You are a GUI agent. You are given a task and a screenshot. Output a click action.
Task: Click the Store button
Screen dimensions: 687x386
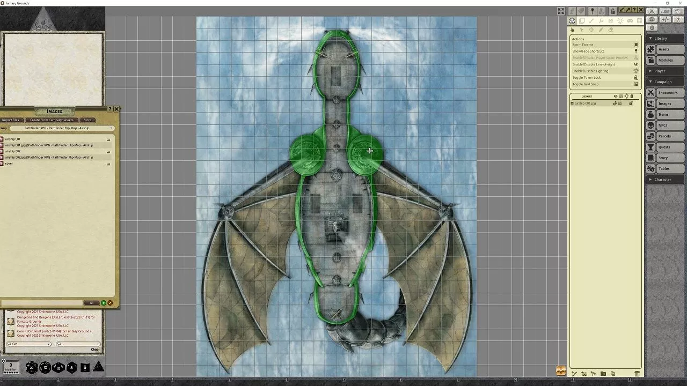click(x=87, y=120)
